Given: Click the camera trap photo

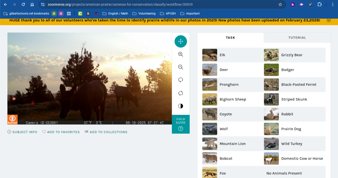Looking at the screenshot, I should pyautogui.click(x=90, y=78).
